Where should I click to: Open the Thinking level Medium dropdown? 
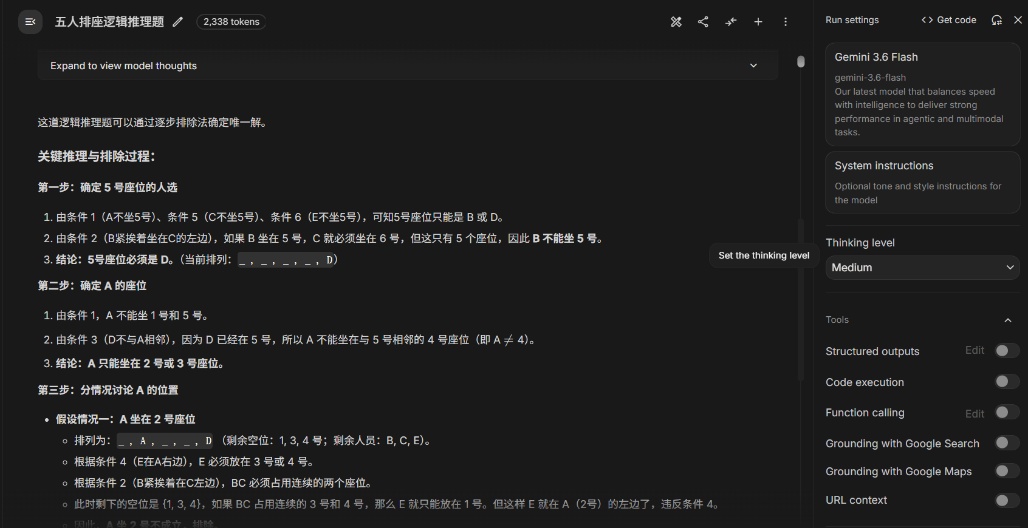tap(922, 268)
